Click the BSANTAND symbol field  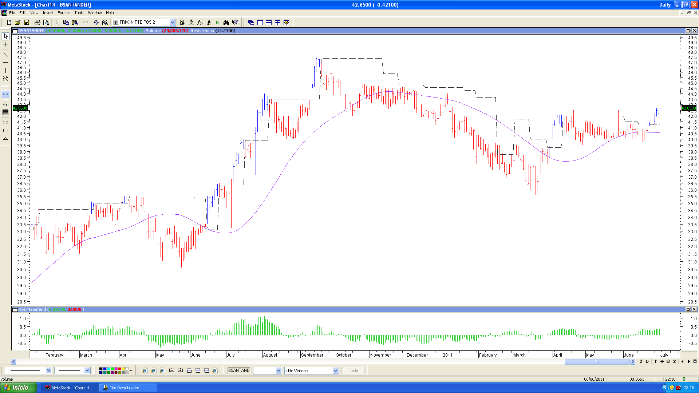point(239,370)
